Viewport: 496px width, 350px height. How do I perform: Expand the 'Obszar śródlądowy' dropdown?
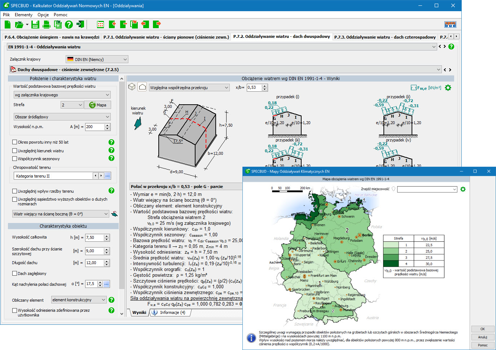pyautogui.click(x=62, y=117)
